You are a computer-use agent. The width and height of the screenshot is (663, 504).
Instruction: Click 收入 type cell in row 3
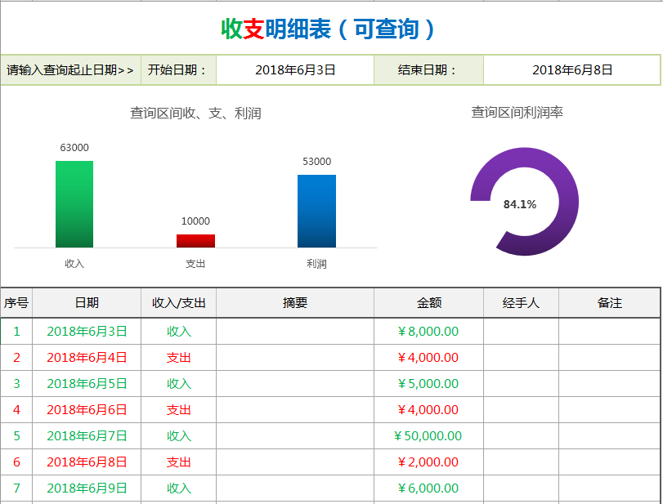pyautogui.click(x=178, y=384)
